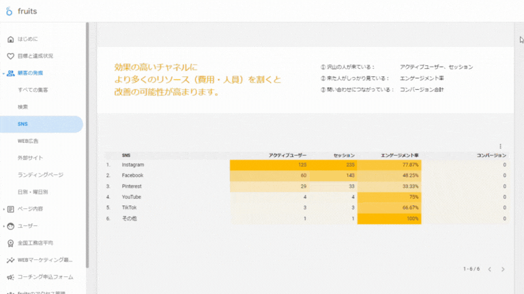Open ページ内容 section label
The height and width of the screenshot is (294, 524).
31,209
